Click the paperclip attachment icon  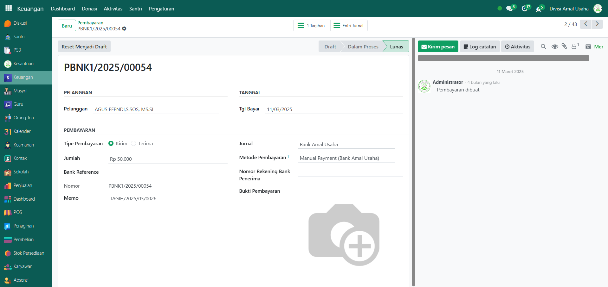click(x=564, y=47)
